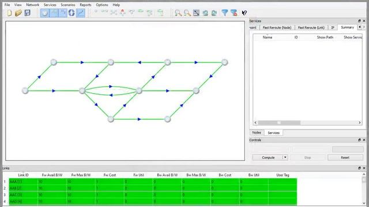
Task: Select the Summary tab
Action: click(x=347, y=28)
